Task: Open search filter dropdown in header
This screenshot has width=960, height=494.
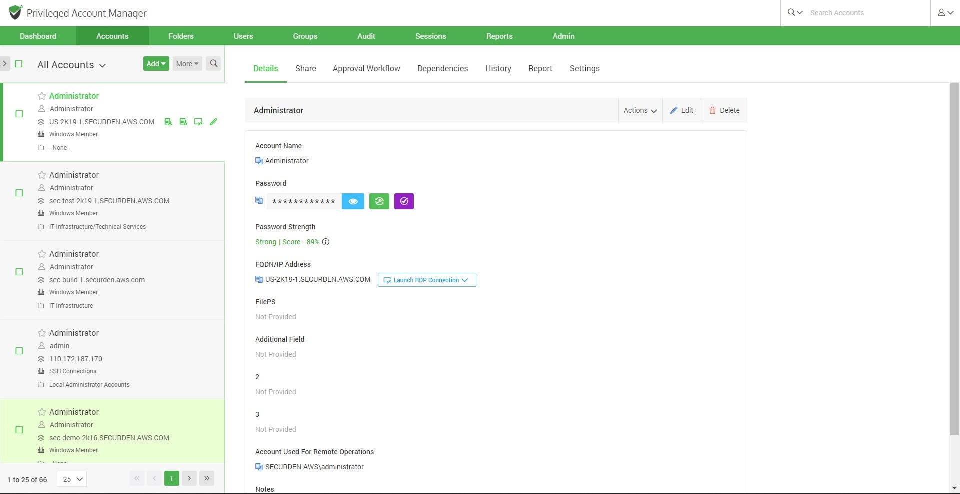Action: 795,13
